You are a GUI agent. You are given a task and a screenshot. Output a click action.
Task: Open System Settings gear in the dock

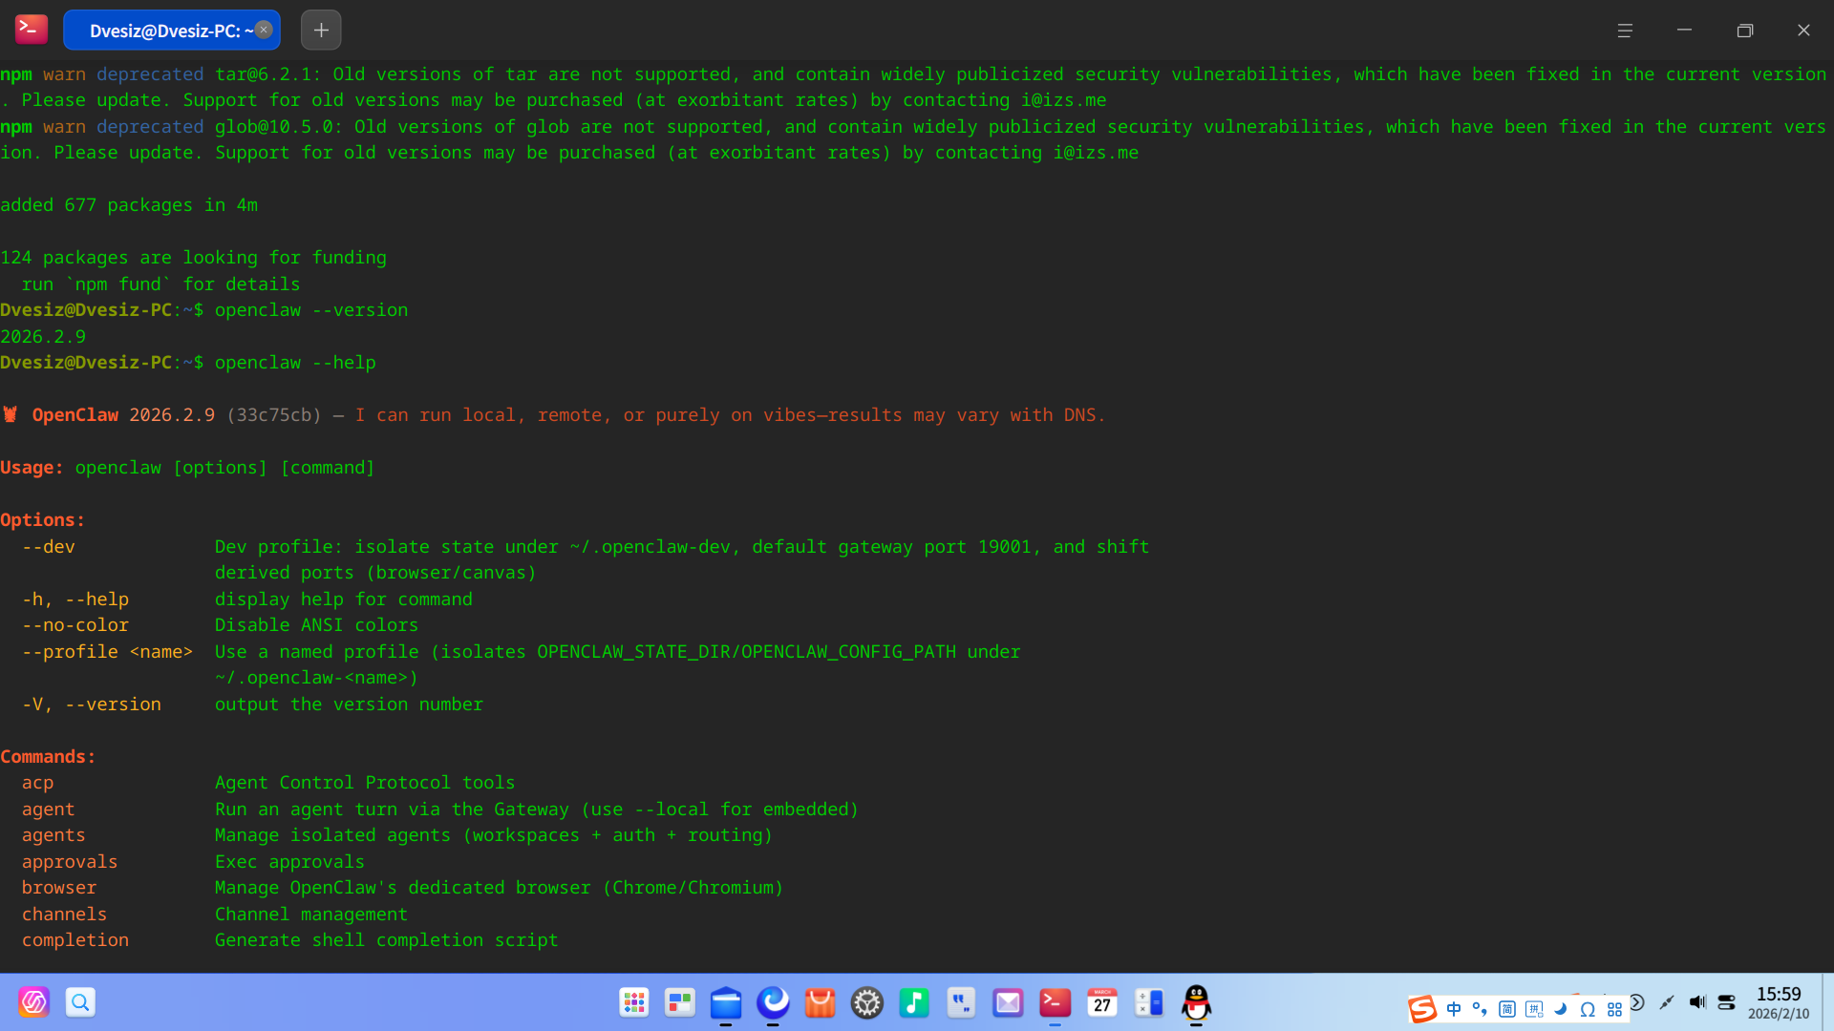tap(866, 1003)
